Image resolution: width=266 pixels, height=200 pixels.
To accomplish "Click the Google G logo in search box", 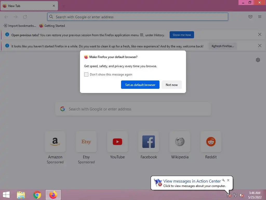I will tap(63, 109).
